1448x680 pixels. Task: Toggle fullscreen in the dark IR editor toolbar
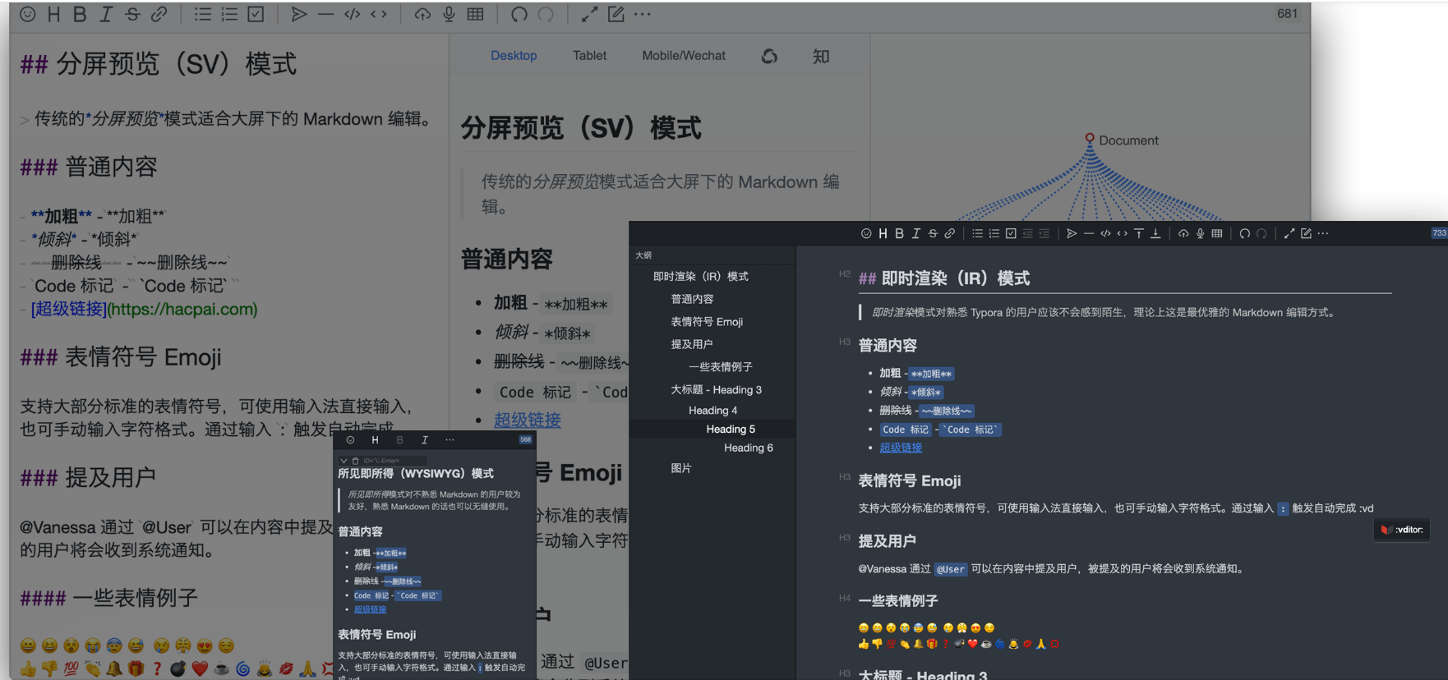point(1289,234)
